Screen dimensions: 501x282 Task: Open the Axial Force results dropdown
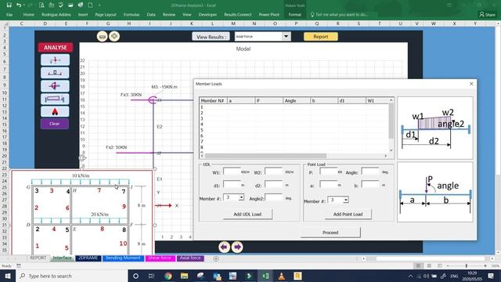[x=286, y=37]
